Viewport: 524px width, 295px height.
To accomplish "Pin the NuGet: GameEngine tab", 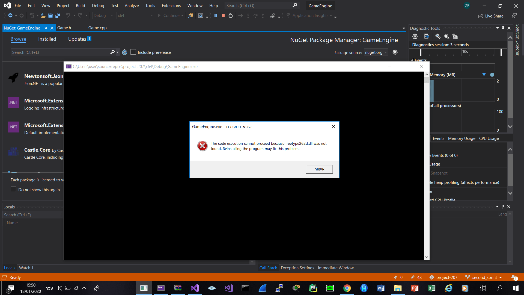I will pyautogui.click(x=46, y=28).
